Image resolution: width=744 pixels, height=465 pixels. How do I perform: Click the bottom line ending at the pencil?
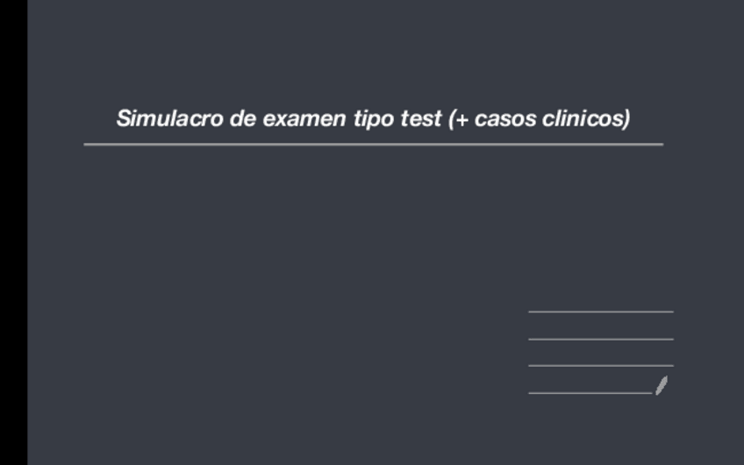pos(590,393)
